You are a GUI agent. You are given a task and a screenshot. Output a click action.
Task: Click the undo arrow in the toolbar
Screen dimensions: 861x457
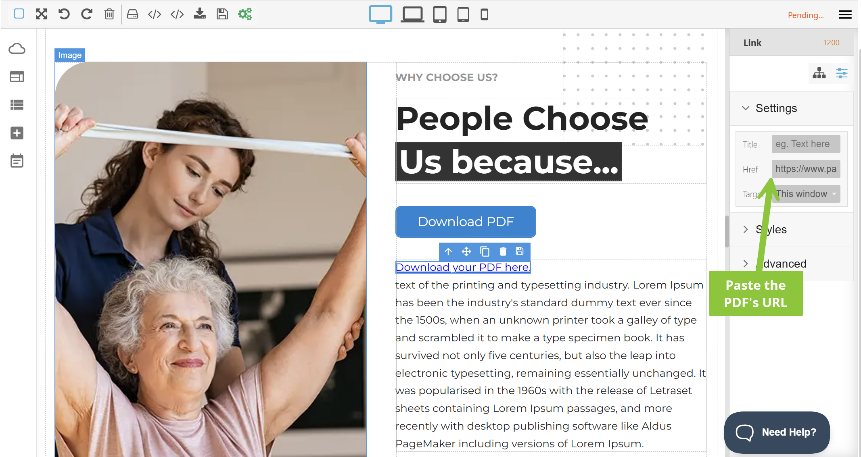[x=64, y=14]
